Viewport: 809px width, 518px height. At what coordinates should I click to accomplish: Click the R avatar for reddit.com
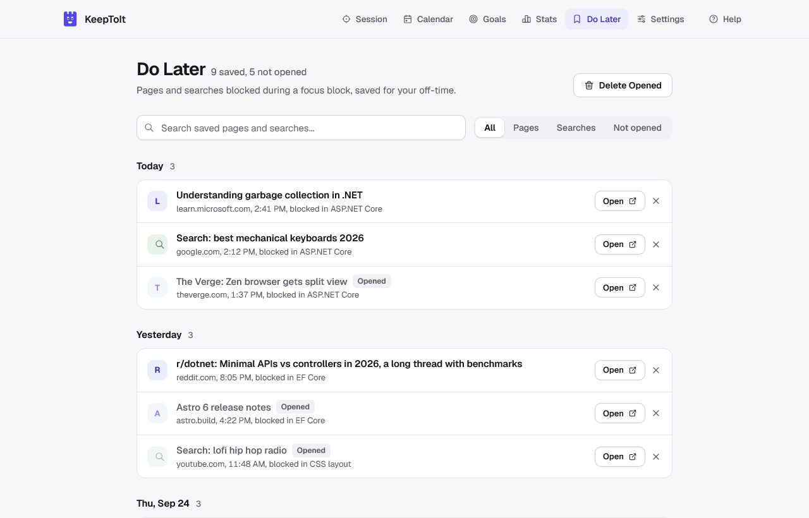(x=157, y=370)
